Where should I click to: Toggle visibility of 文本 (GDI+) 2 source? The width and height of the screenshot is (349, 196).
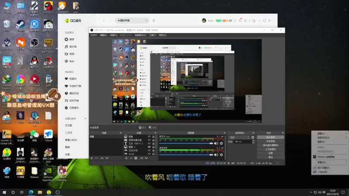[x=149, y=144]
